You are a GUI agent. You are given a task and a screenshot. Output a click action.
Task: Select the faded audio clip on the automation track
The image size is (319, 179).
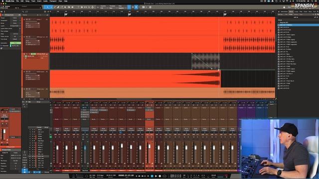(x=205, y=62)
